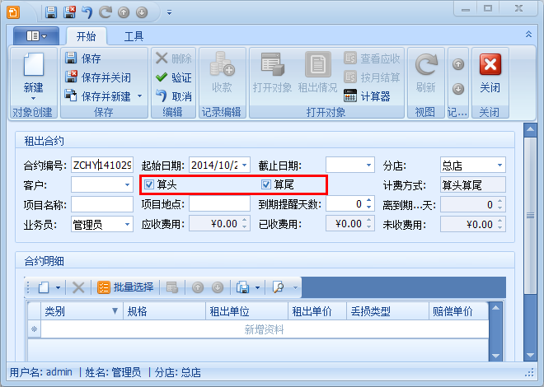Viewport: 544px width, 387px height.
Task: Click the 租出单位 column header
Action: coord(246,311)
